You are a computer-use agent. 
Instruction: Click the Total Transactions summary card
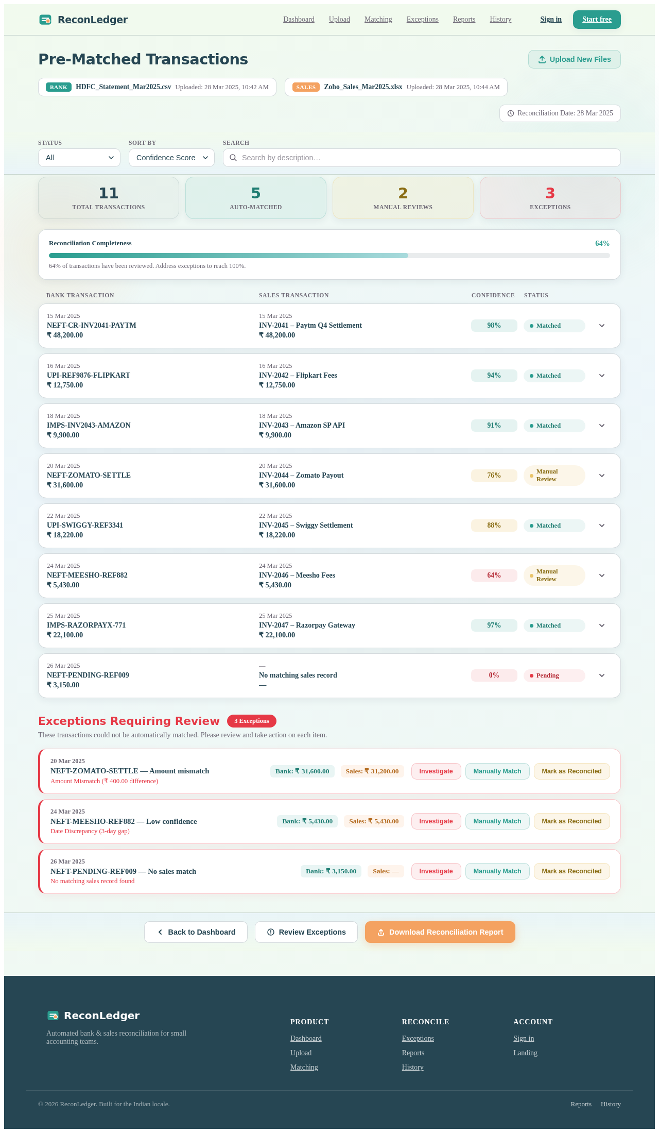pyautogui.click(x=109, y=198)
